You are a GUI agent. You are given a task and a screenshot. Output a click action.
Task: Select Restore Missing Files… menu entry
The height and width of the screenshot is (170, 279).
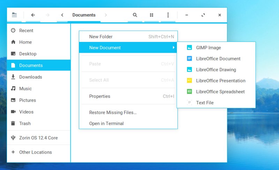(128, 112)
